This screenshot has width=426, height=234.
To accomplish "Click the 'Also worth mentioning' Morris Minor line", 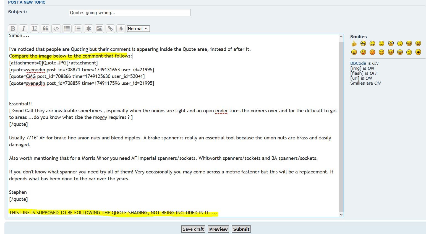I will tap(163, 158).
